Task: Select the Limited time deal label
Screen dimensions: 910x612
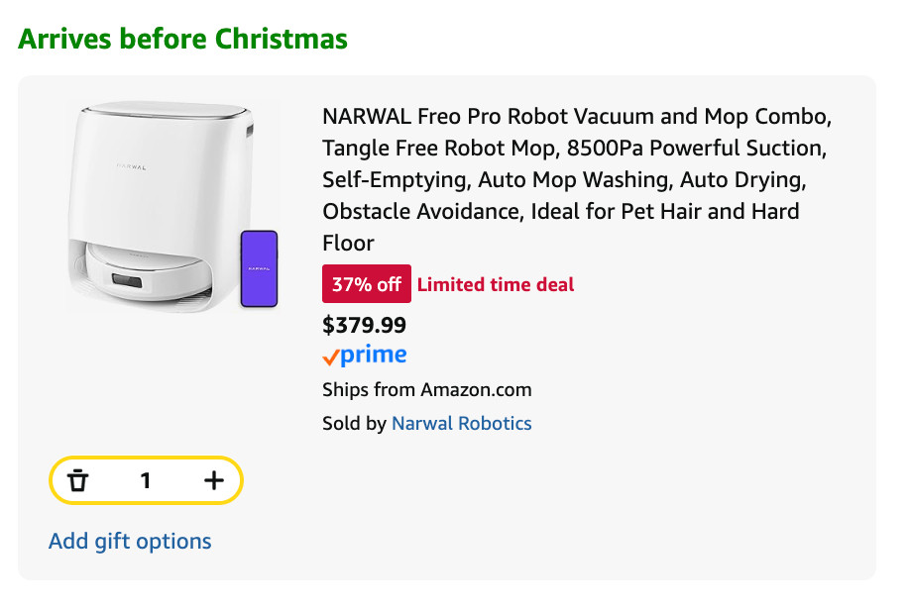Action: [x=496, y=284]
